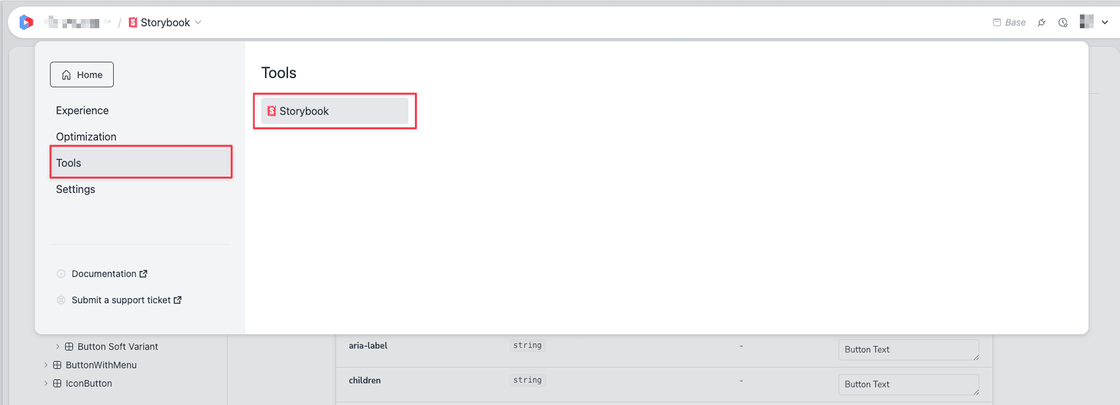This screenshot has height=405, width=1120.
Task: Click the Storybook icon in the breadcrumb
Action: pos(133,22)
